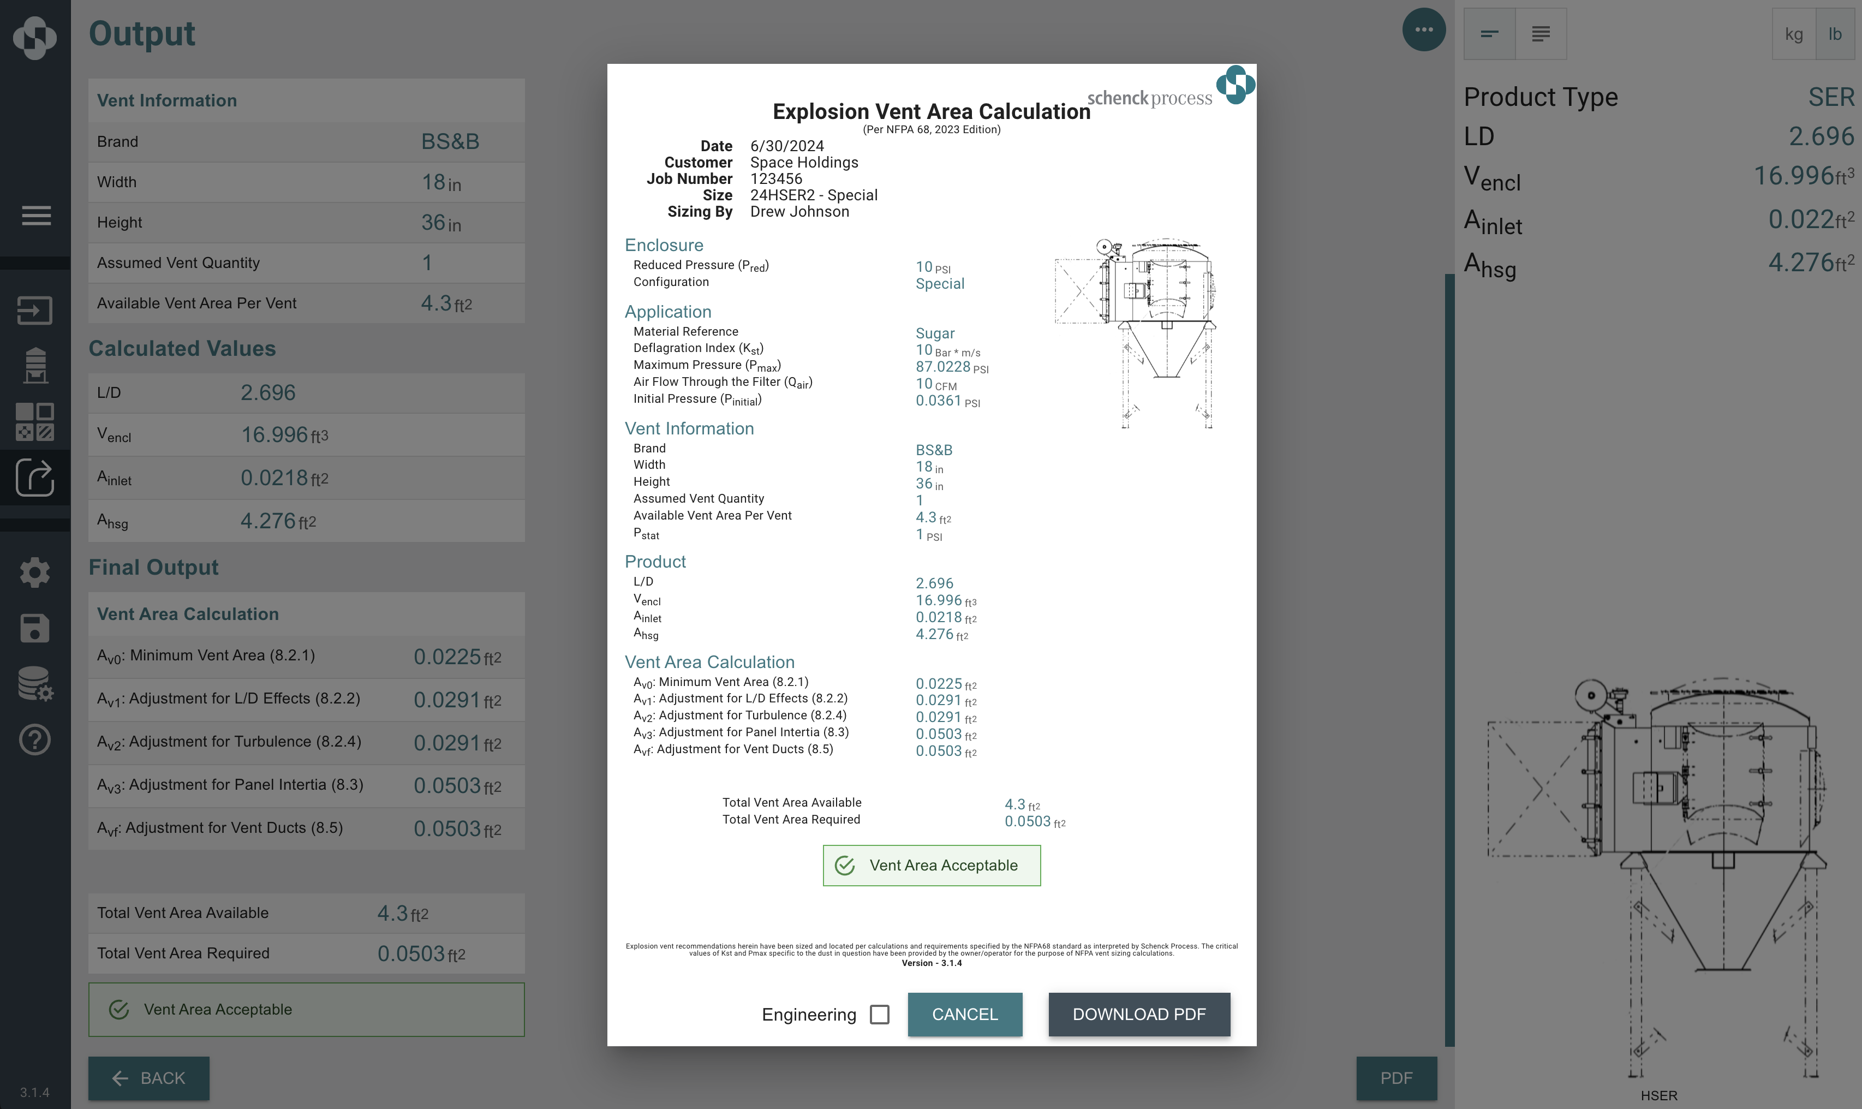1862x1109 pixels.
Task: Click the 'Special' configuration value in dialog
Action: (x=939, y=284)
